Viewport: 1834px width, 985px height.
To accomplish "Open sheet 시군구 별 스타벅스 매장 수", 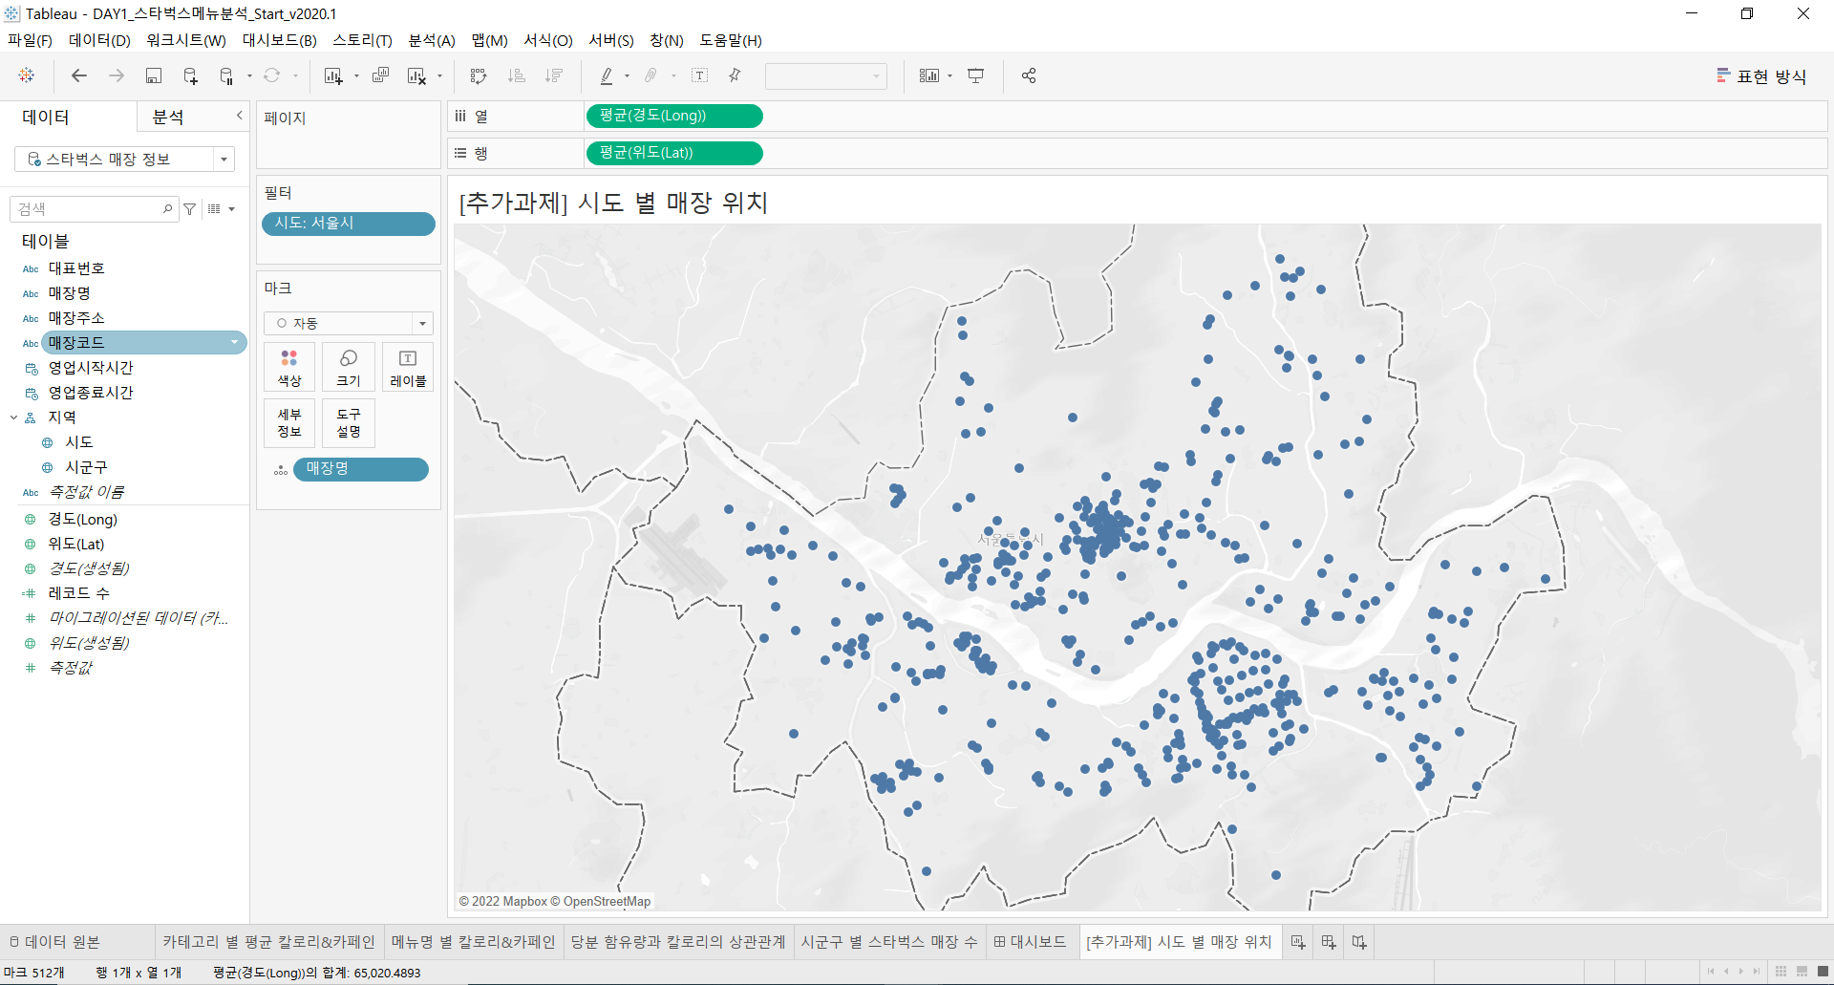I will click(x=889, y=942).
